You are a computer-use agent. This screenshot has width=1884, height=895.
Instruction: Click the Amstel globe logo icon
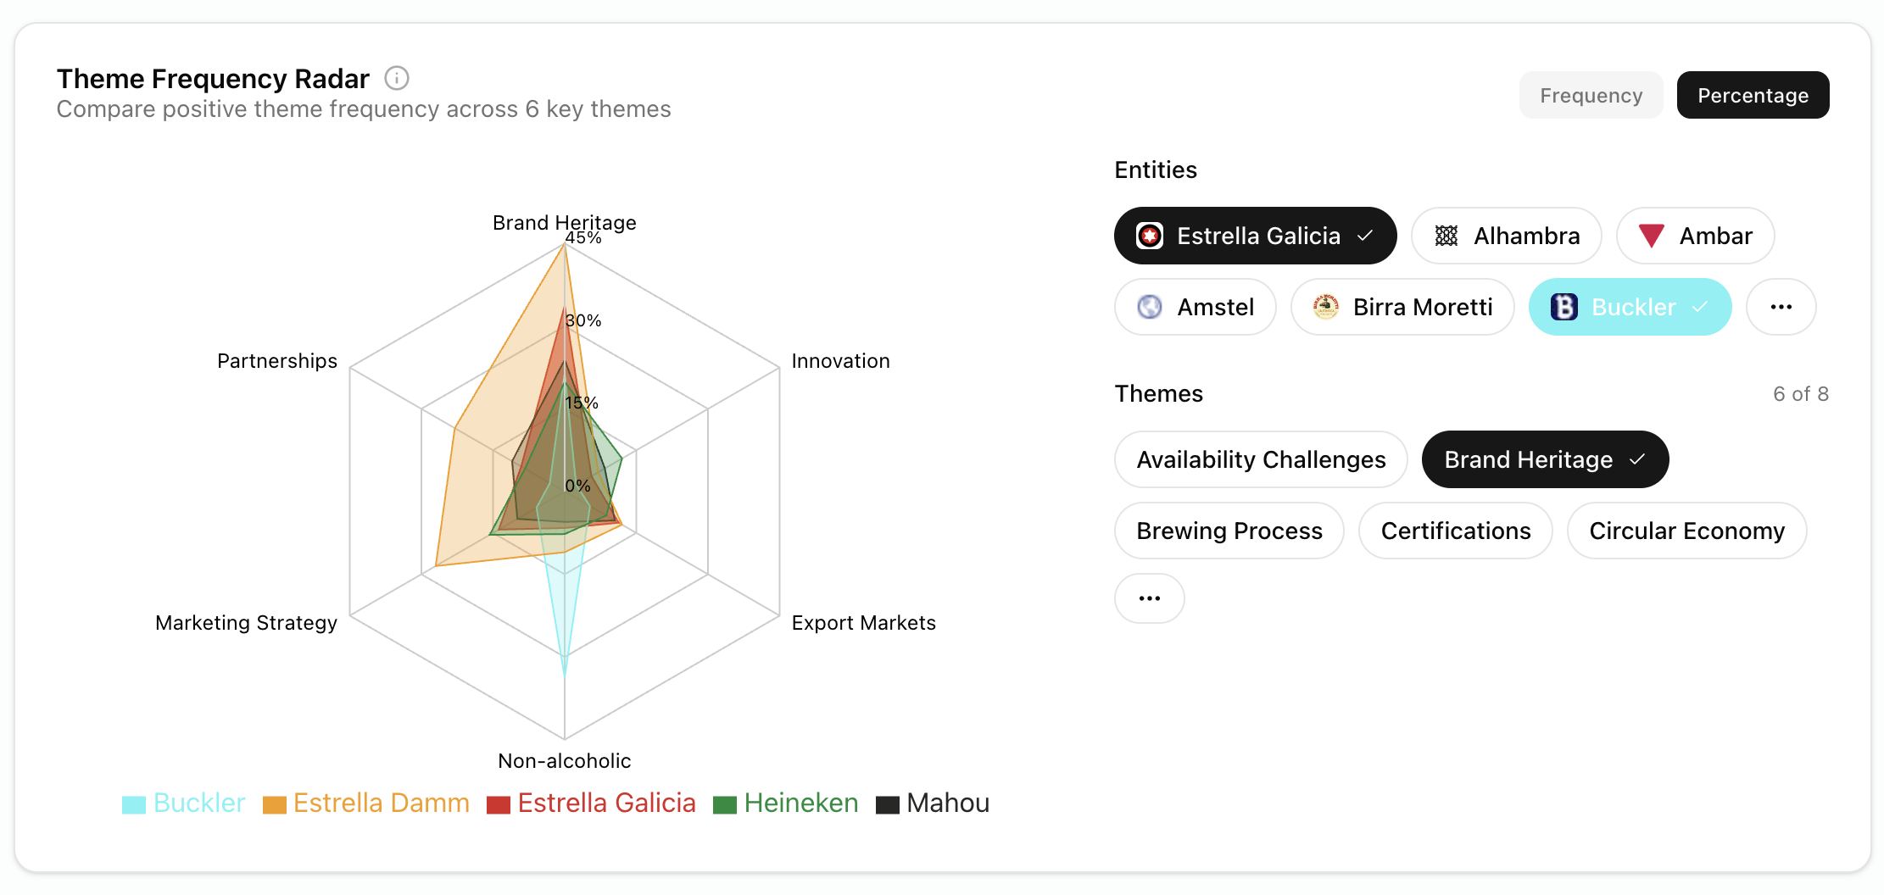coord(1149,307)
